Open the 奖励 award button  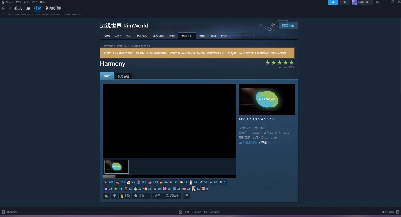point(125,196)
